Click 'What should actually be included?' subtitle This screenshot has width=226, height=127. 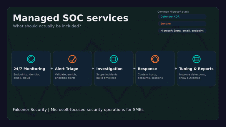coord(47,26)
